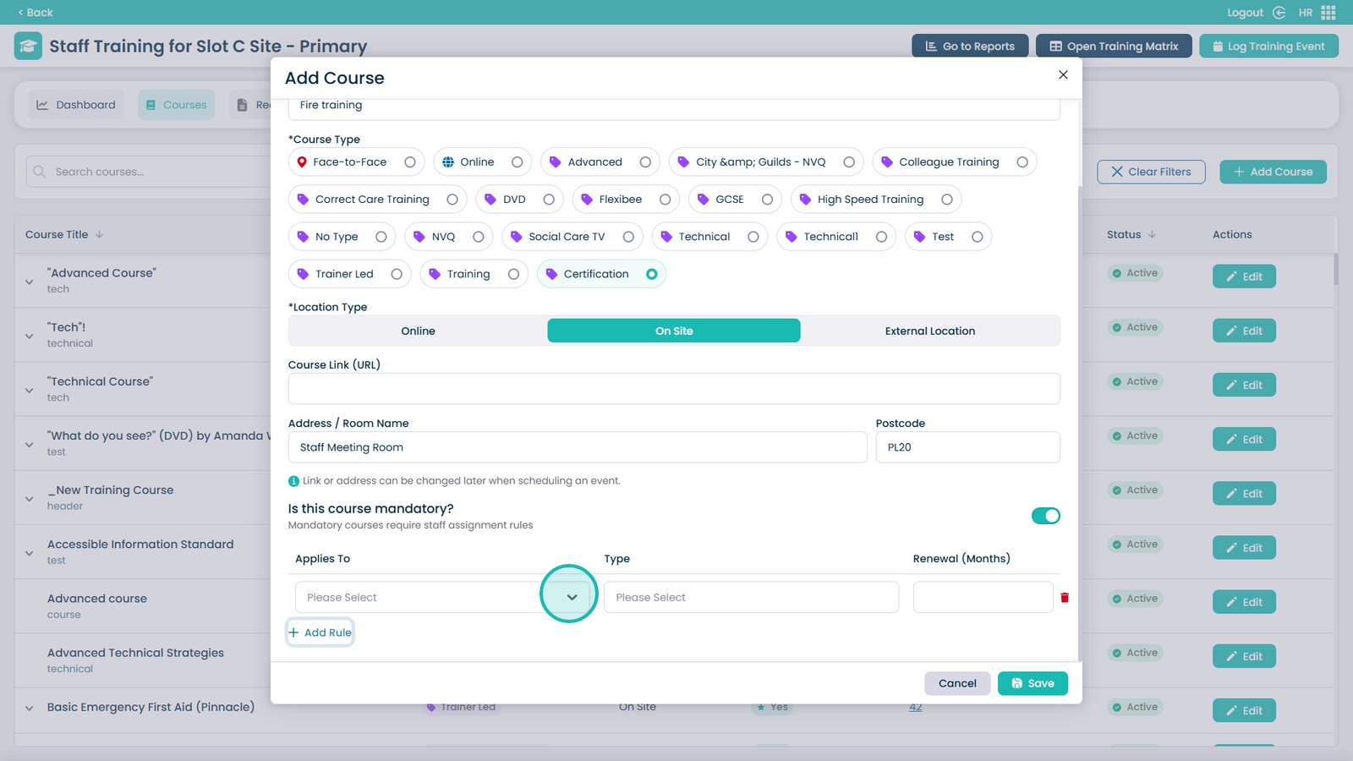Click Log Training Event button

click(1268, 47)
